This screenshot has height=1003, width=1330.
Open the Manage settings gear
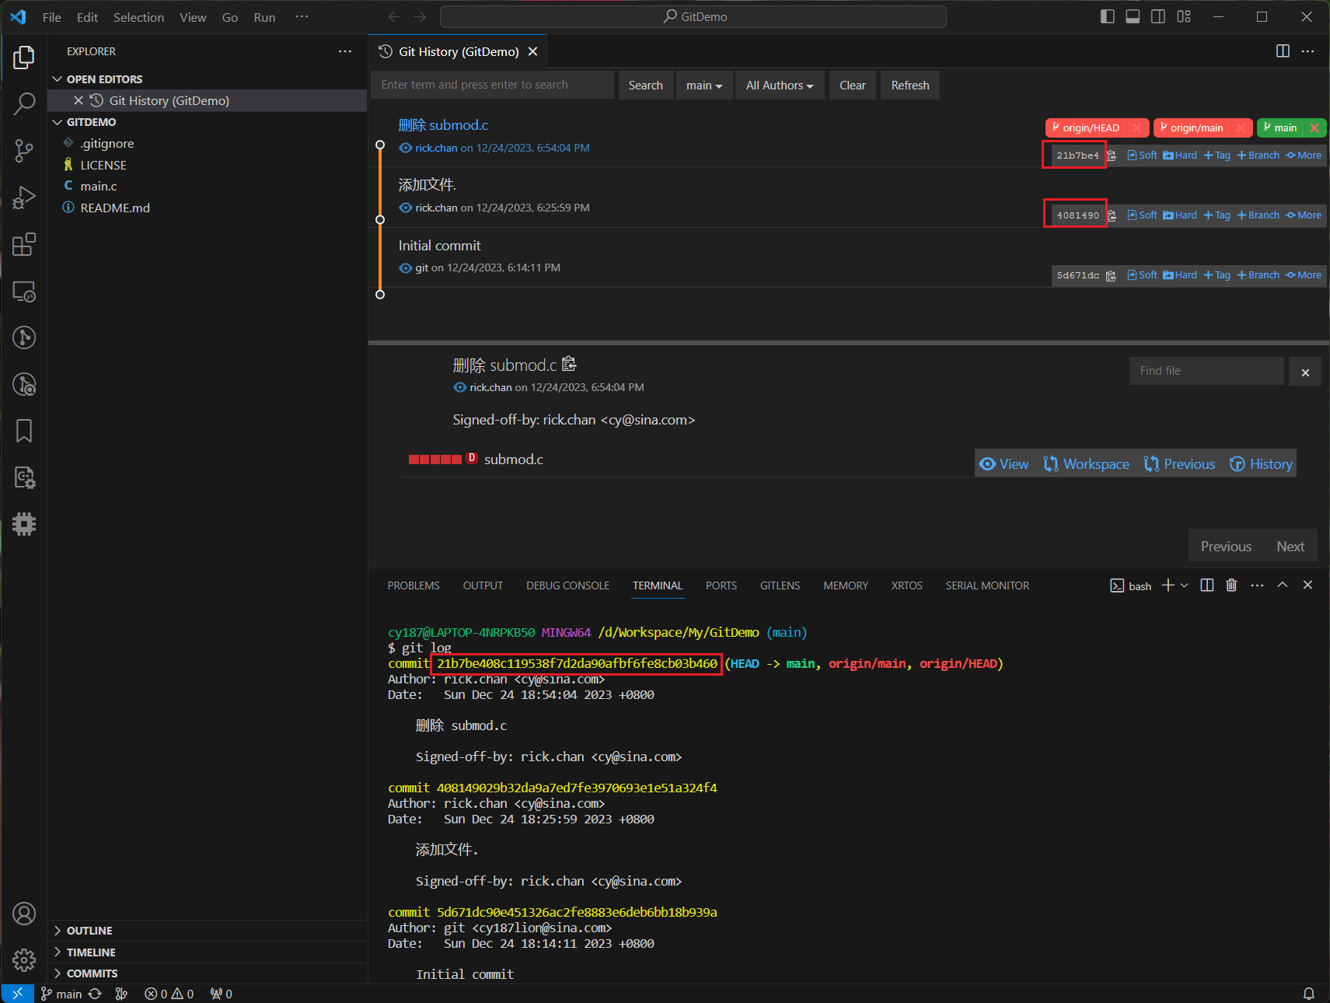[24, 960]
